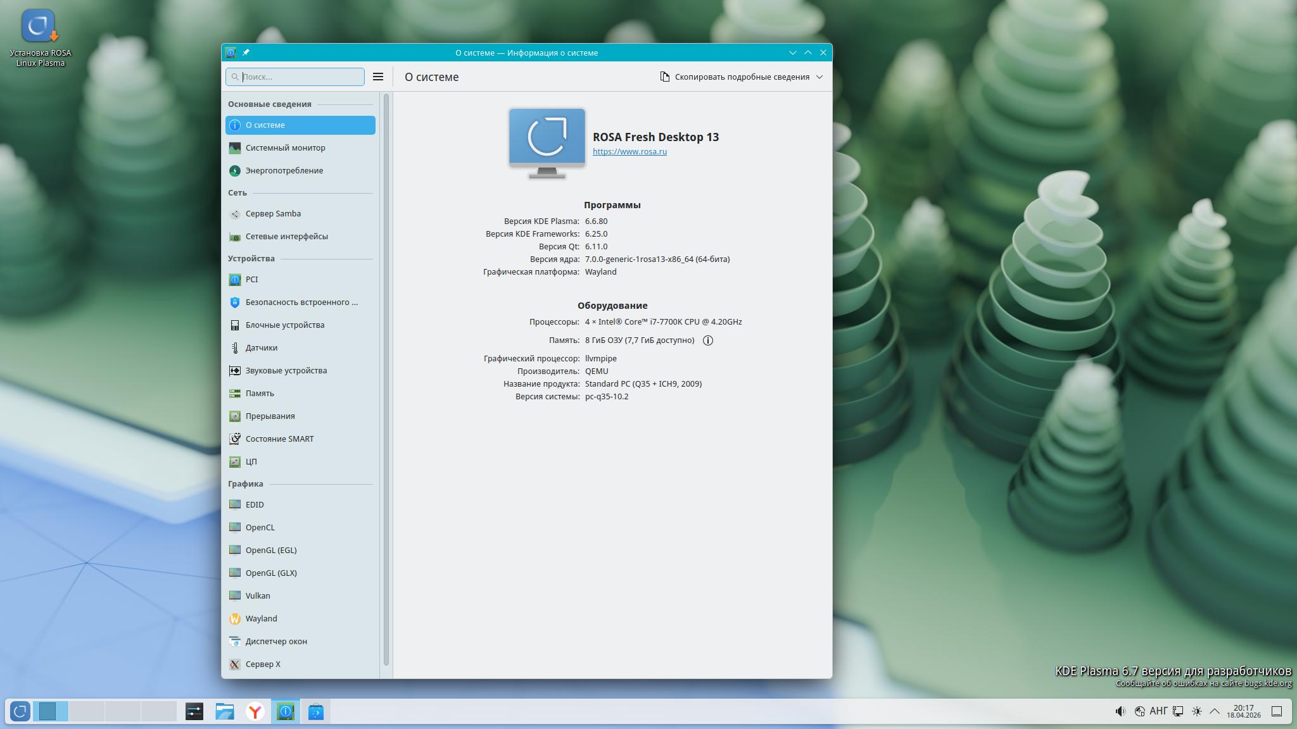Launch Yandex Browser from taskbar

255,711
